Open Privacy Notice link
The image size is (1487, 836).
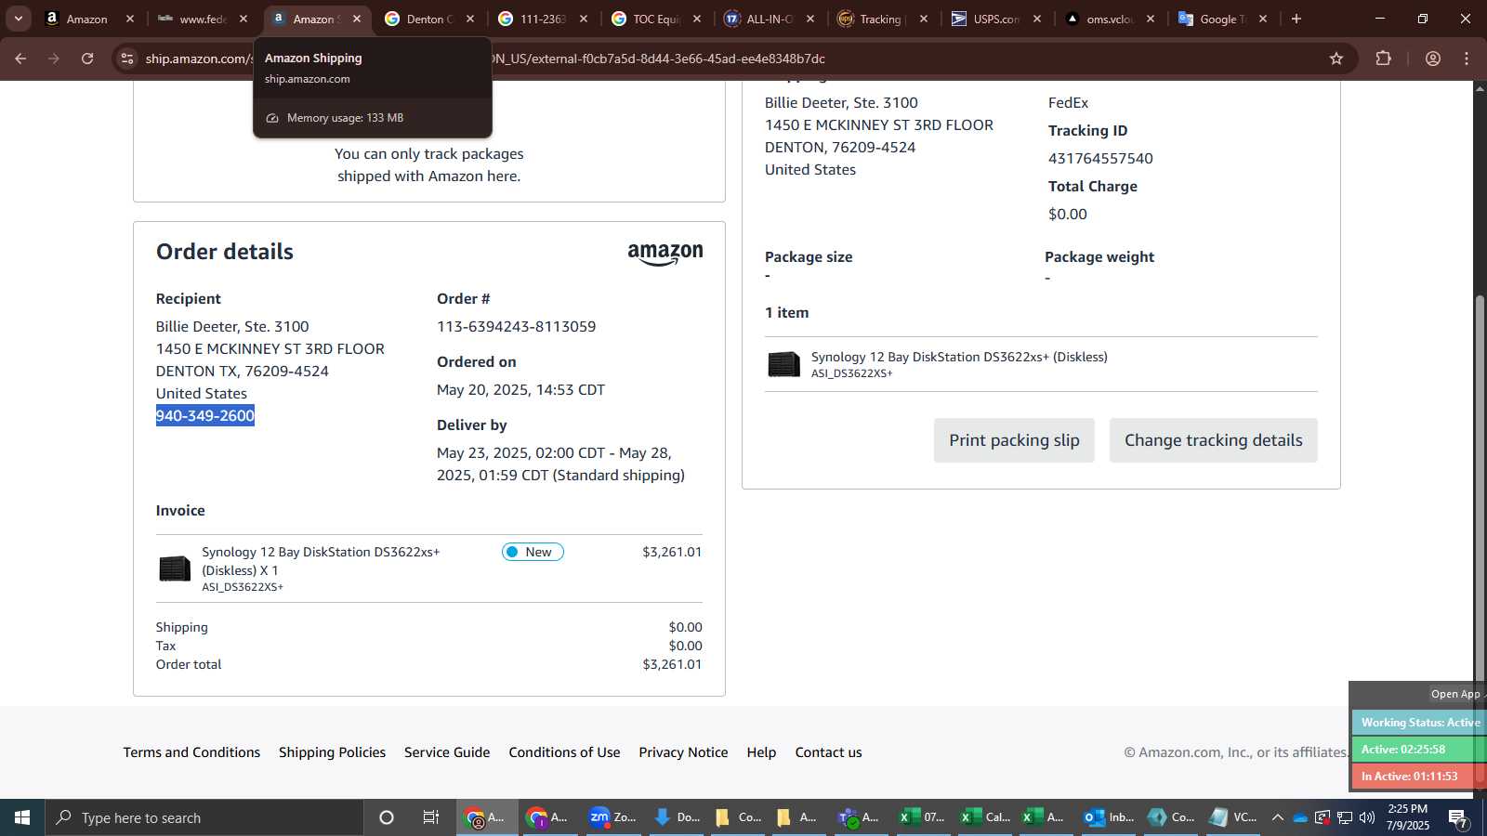click(x=683, y=752)
